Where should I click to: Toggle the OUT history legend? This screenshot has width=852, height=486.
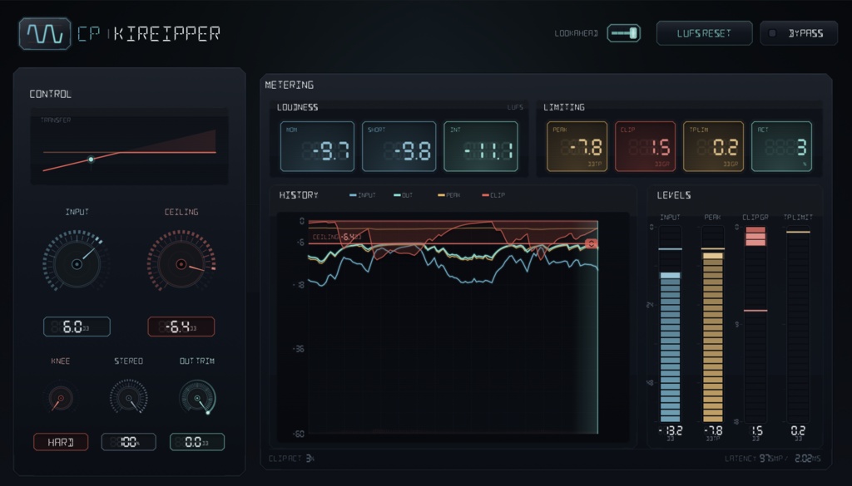(x=404, y=195)
